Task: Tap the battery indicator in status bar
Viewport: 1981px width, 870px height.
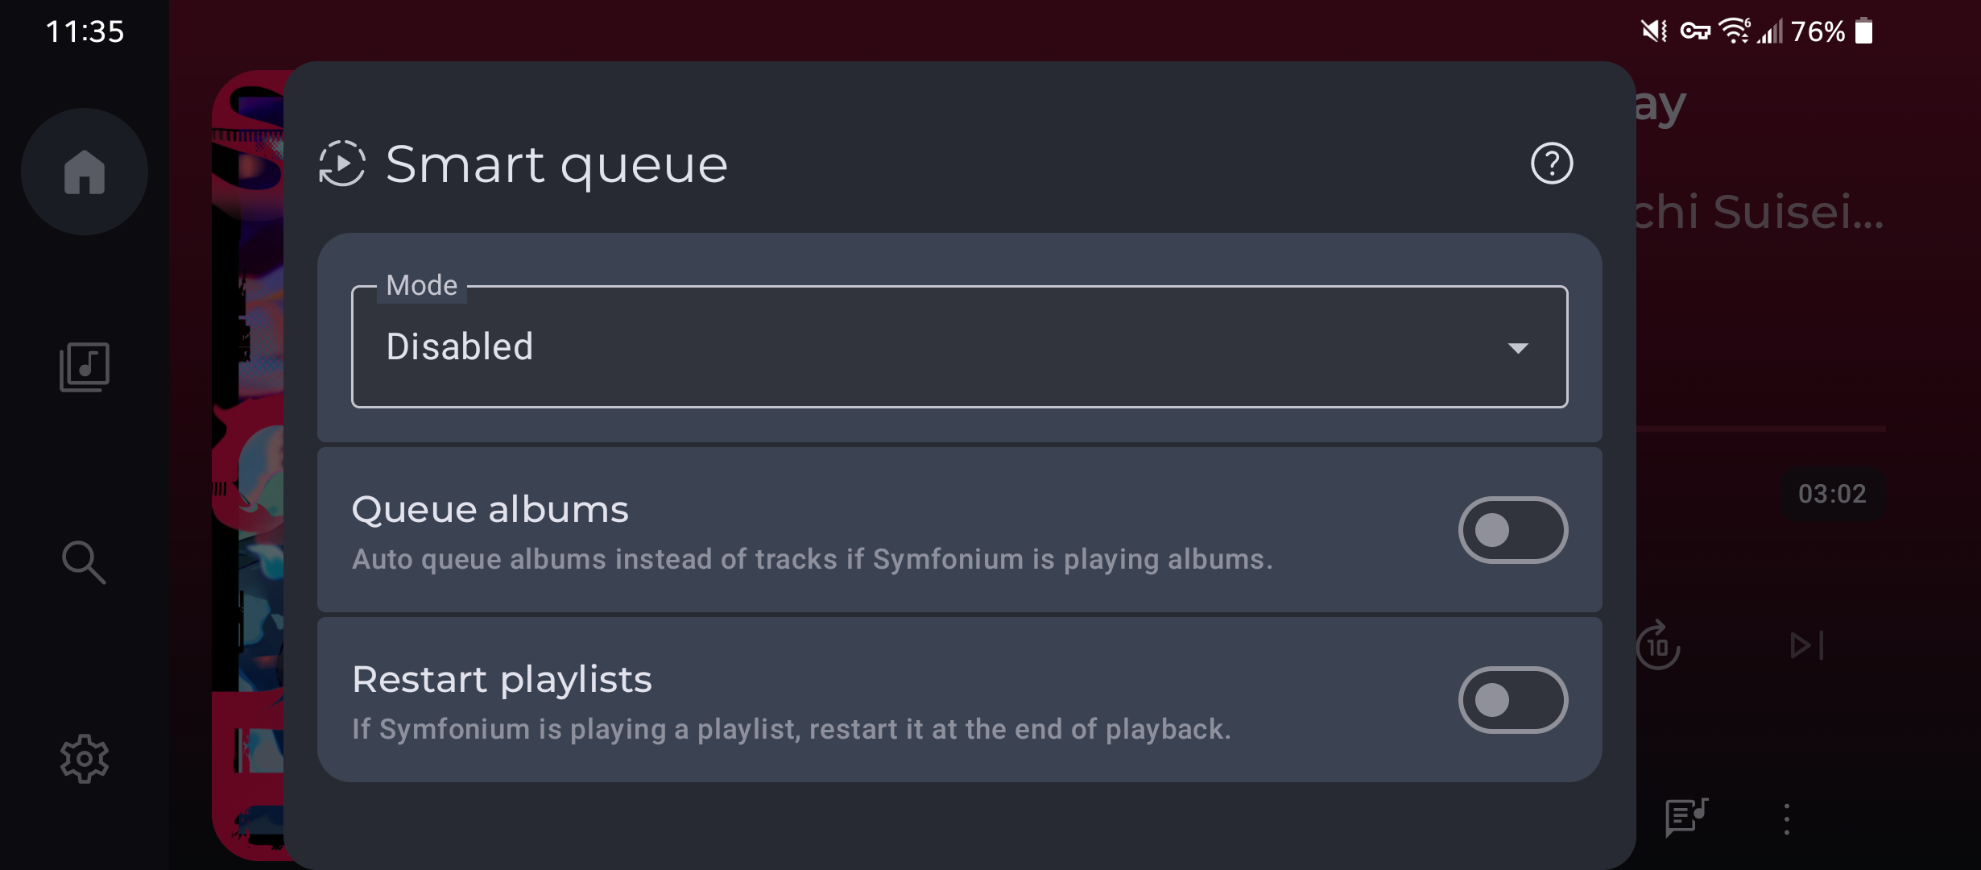Action: tap(1864, 31)
